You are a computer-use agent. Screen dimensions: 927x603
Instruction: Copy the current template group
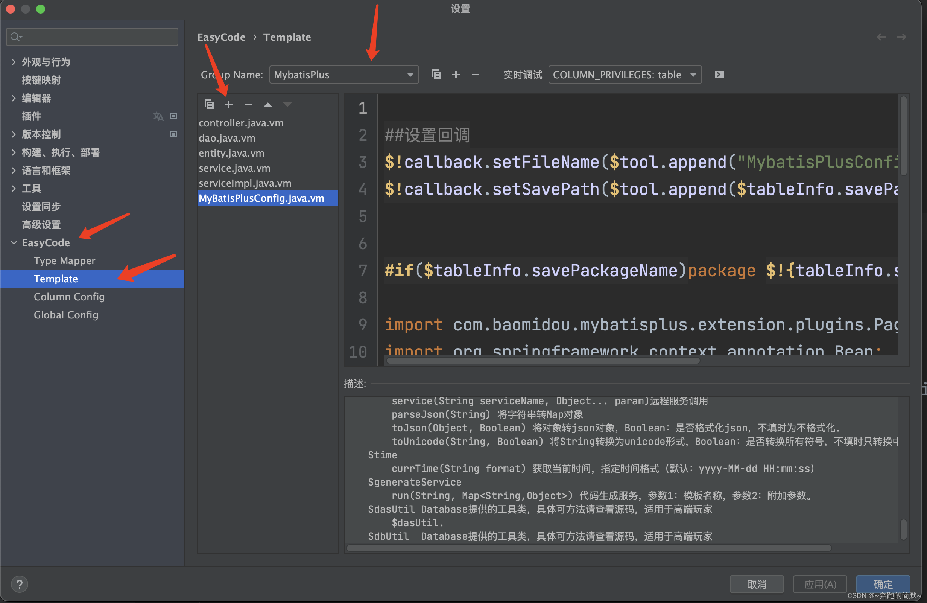(x=436, y=75)
